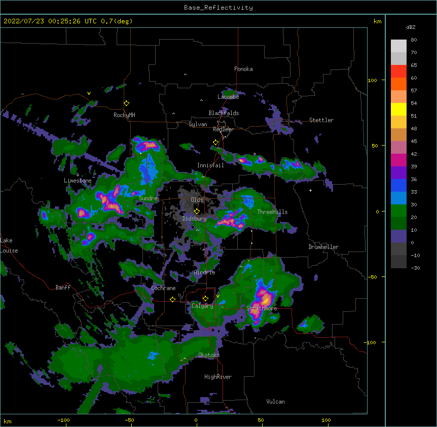Click the ThreeHills city label
The image size is (437, 427).
click(272, 212)
